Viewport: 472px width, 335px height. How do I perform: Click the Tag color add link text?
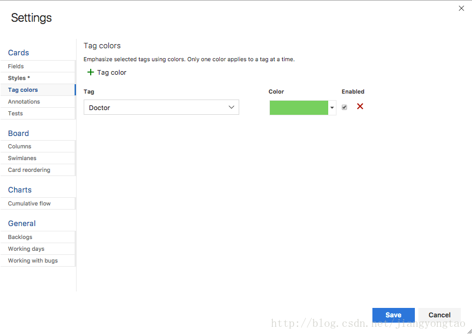coord(112,72)
